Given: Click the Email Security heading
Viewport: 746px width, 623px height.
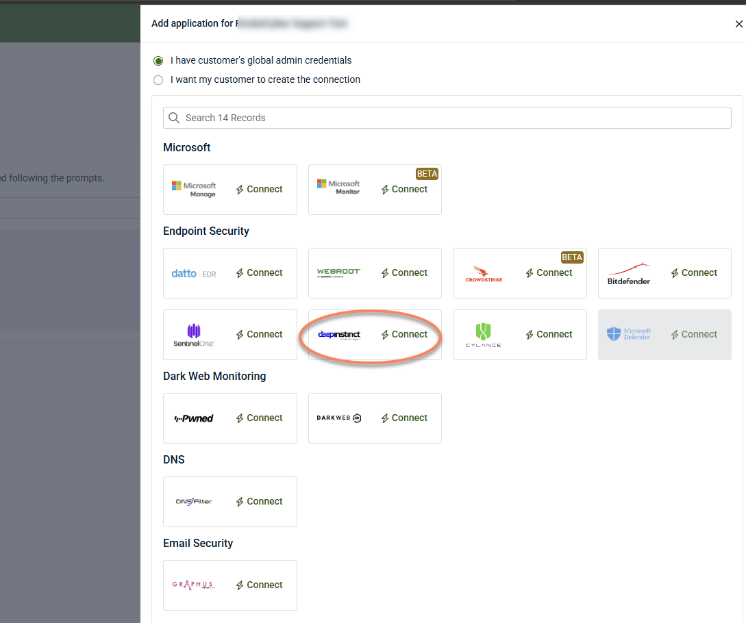Looking at the screenshot, I should [198, 543].
